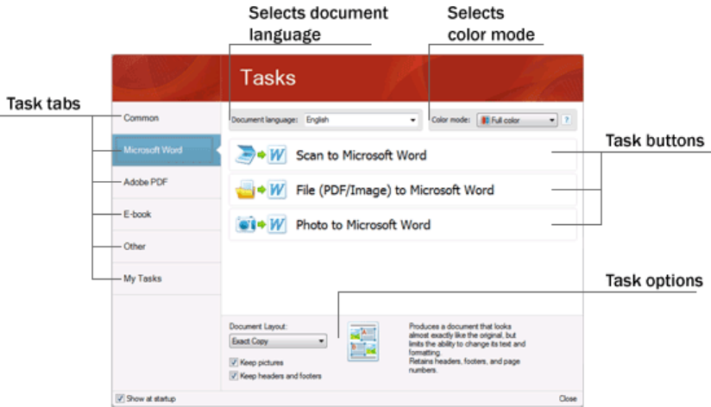Click the folder icon for File to Word
The width and height of the screenshot is (711, 407).
[246, 190]
